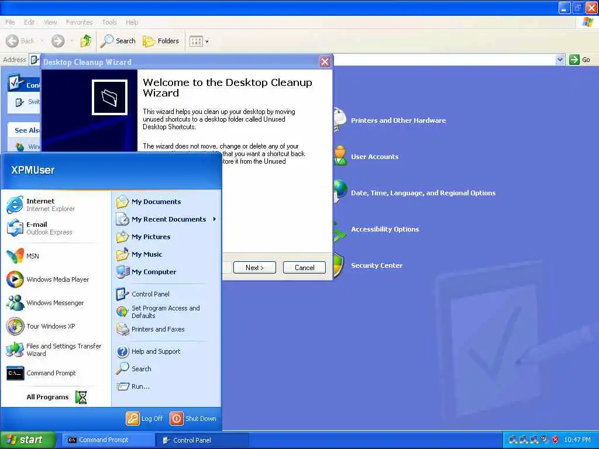
Task: Open Files and Settings Transfer Wizard
Action: pyautogui.click(x=54, y=350)
